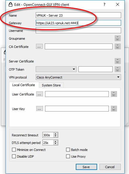Viewport: 129px width, 174px height.
Task: Click the lock icon in the title bar
Action: pyautogui.click(x=11, y=5)
